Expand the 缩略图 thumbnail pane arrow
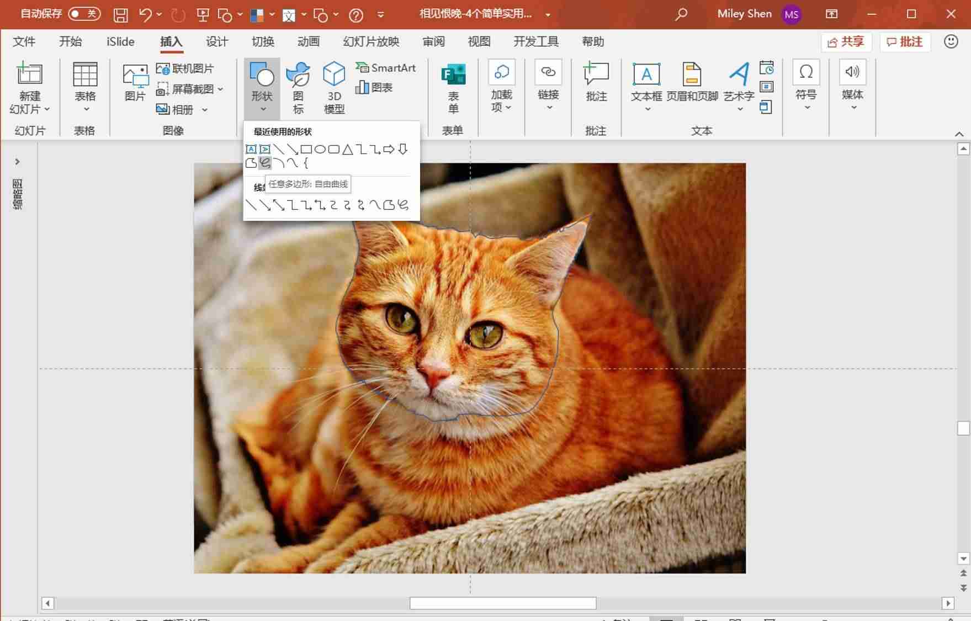This screenshot has width=971, height=621. 18,162
